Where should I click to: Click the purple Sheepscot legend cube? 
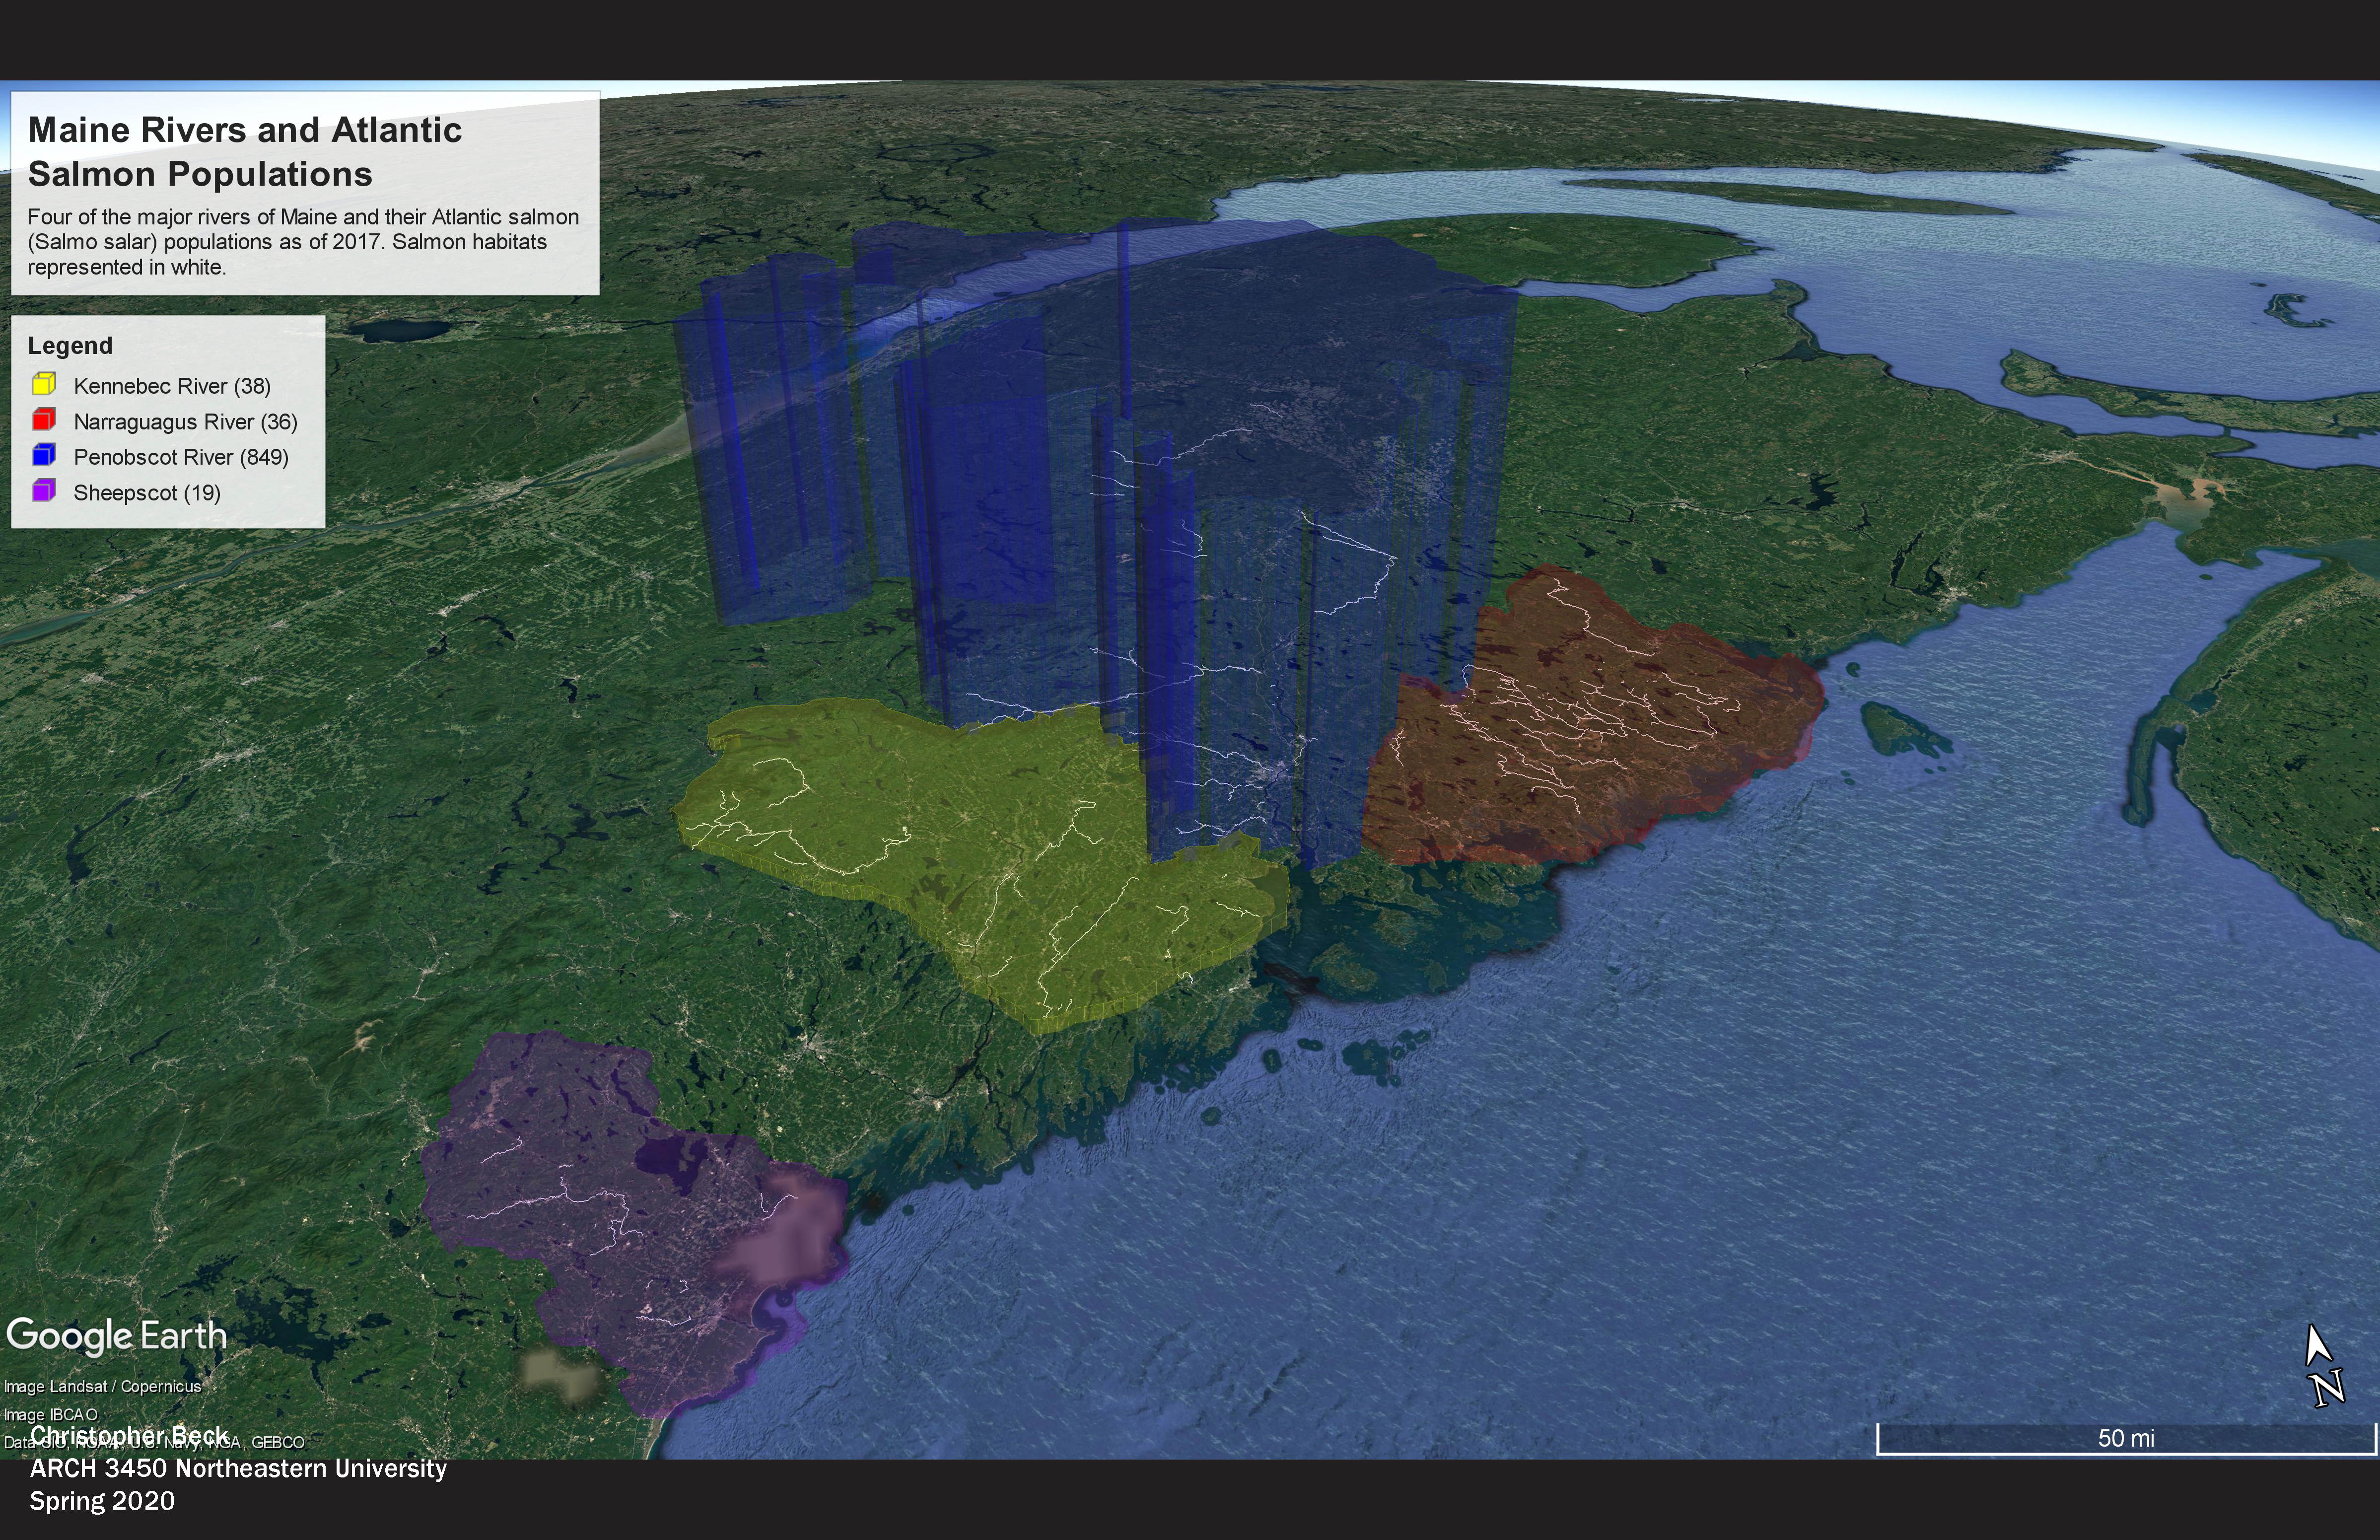point(44,491)
